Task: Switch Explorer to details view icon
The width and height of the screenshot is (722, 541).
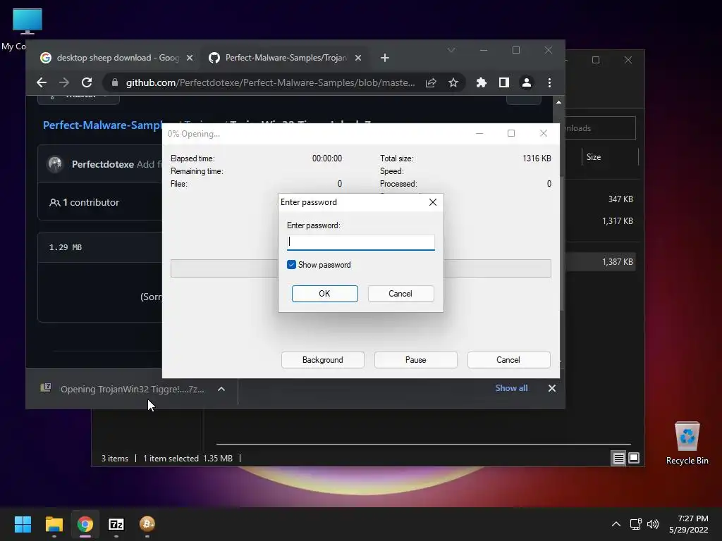Action: point(618,458)
